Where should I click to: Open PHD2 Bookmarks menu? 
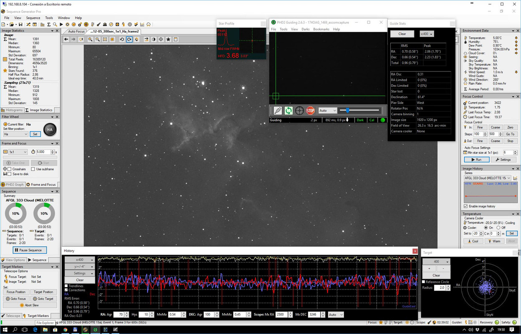tap(321, 29)
